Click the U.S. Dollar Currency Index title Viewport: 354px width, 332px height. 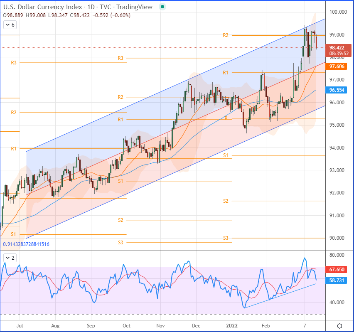click(43, 7)
